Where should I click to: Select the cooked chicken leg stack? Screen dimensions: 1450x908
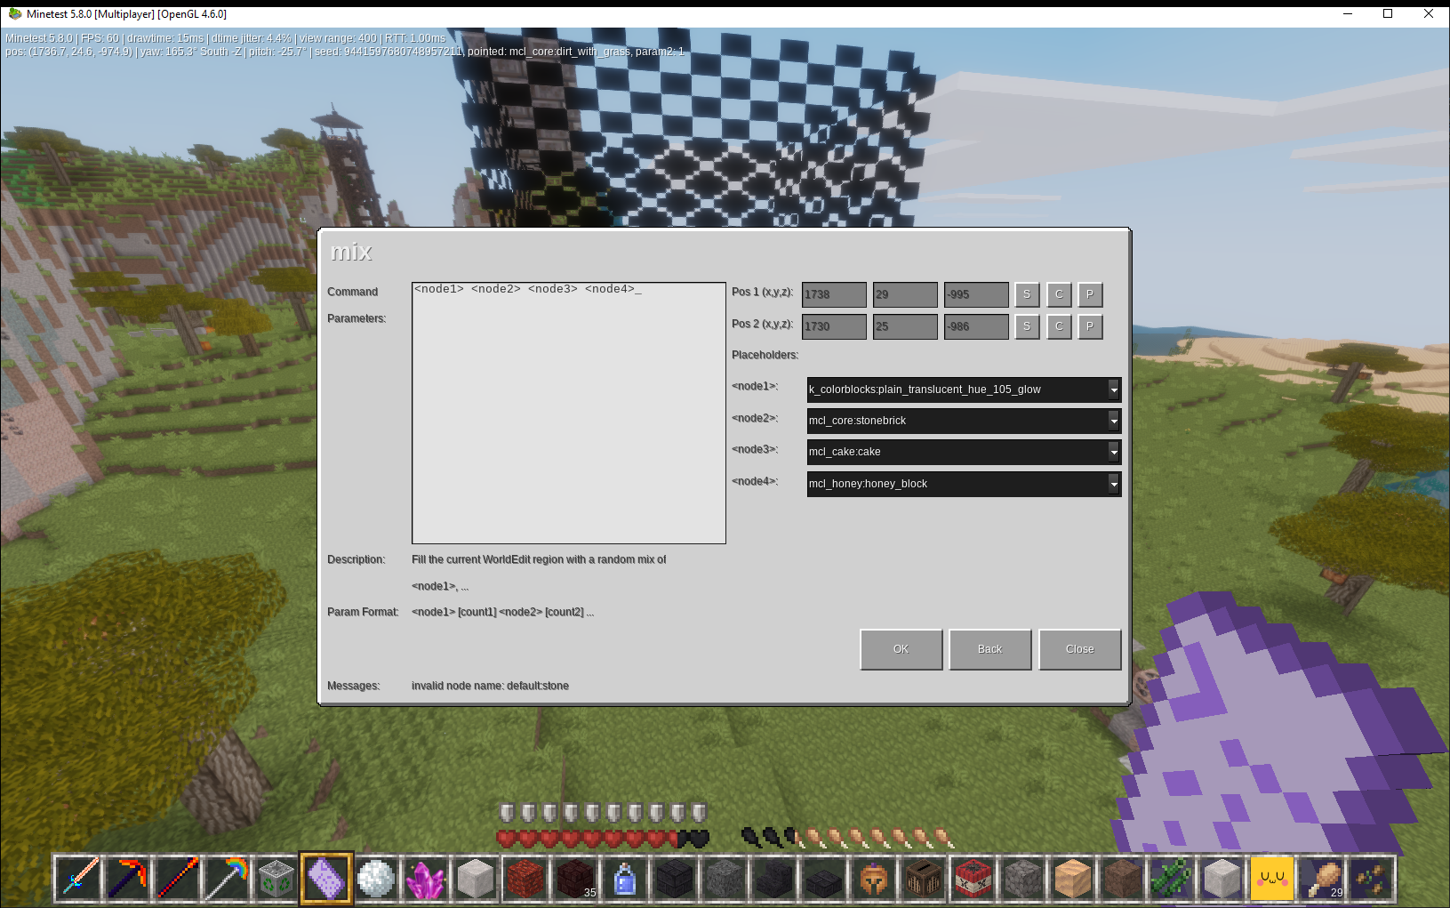(x=1322, y=879)
